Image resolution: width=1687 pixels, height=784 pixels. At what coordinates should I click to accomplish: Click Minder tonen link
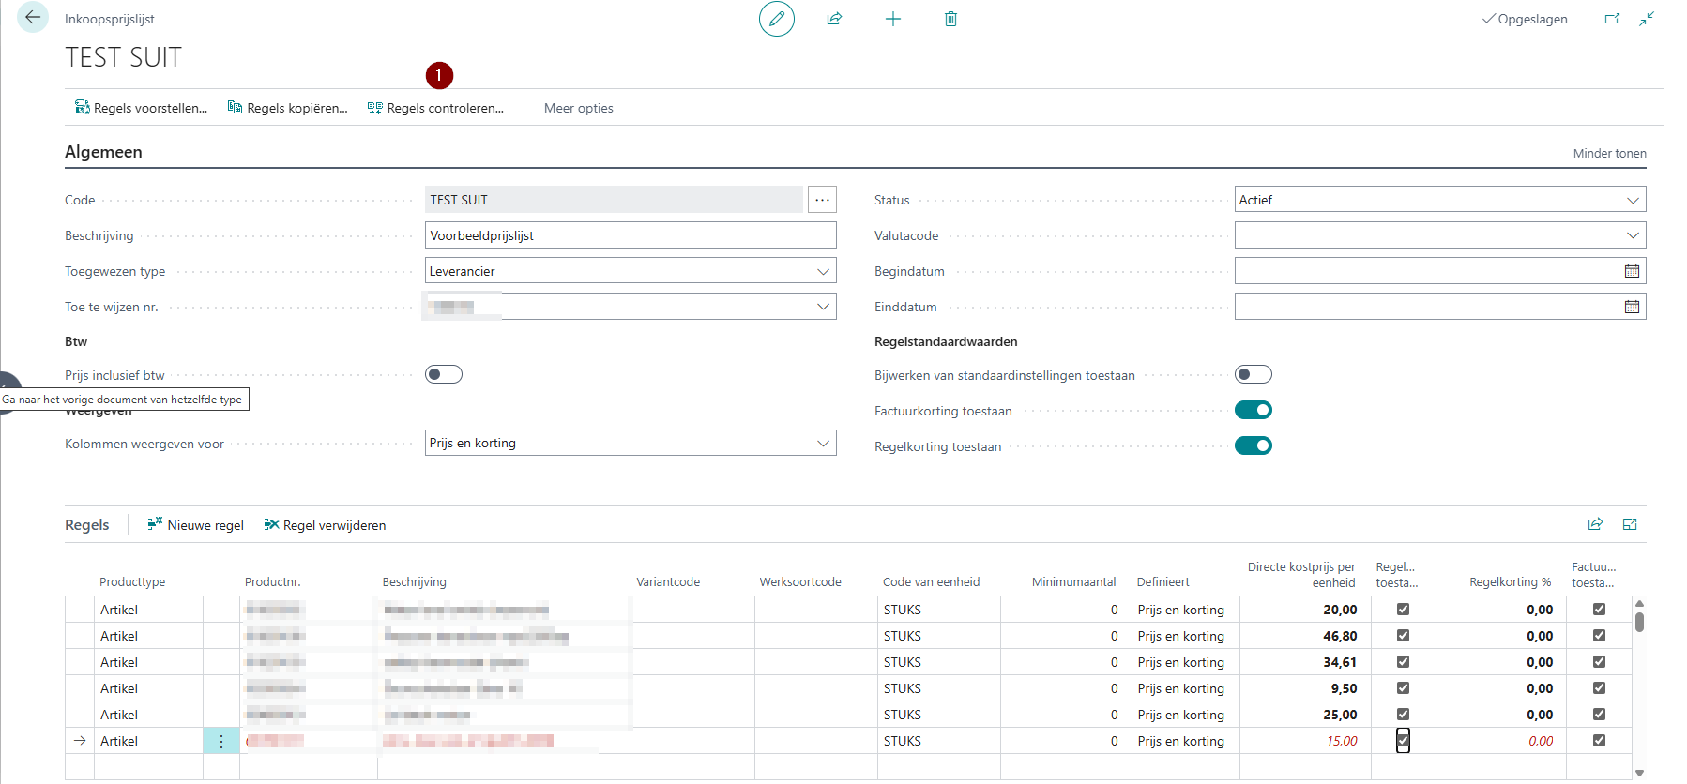(1609, 153)
